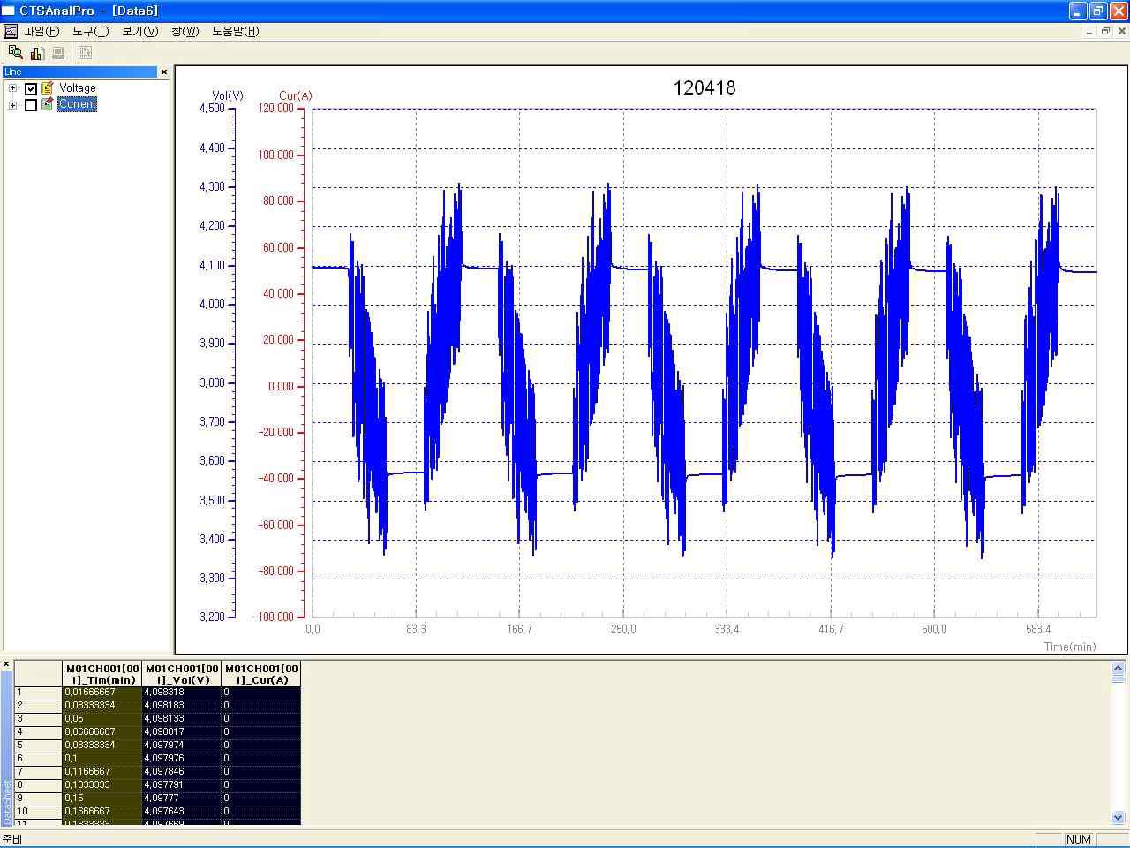
Task: Select row header 5 in data sheet
Action: coord(39,746)
